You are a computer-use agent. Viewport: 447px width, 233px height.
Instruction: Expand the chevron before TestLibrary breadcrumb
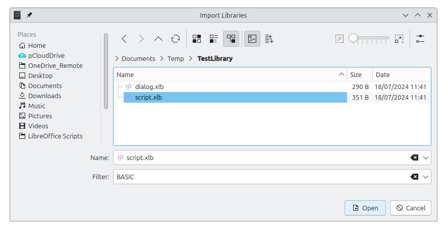191,58
